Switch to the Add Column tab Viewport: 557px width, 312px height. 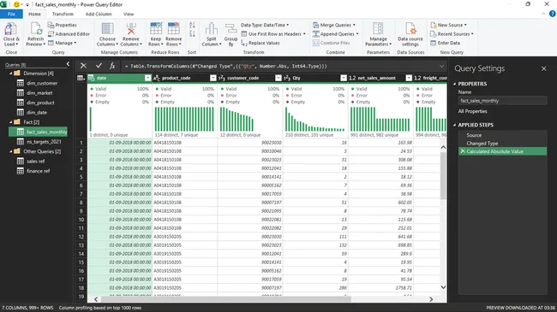click(99, 15)
